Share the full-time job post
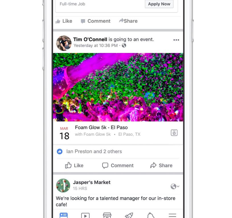 (x=128, y=21)
